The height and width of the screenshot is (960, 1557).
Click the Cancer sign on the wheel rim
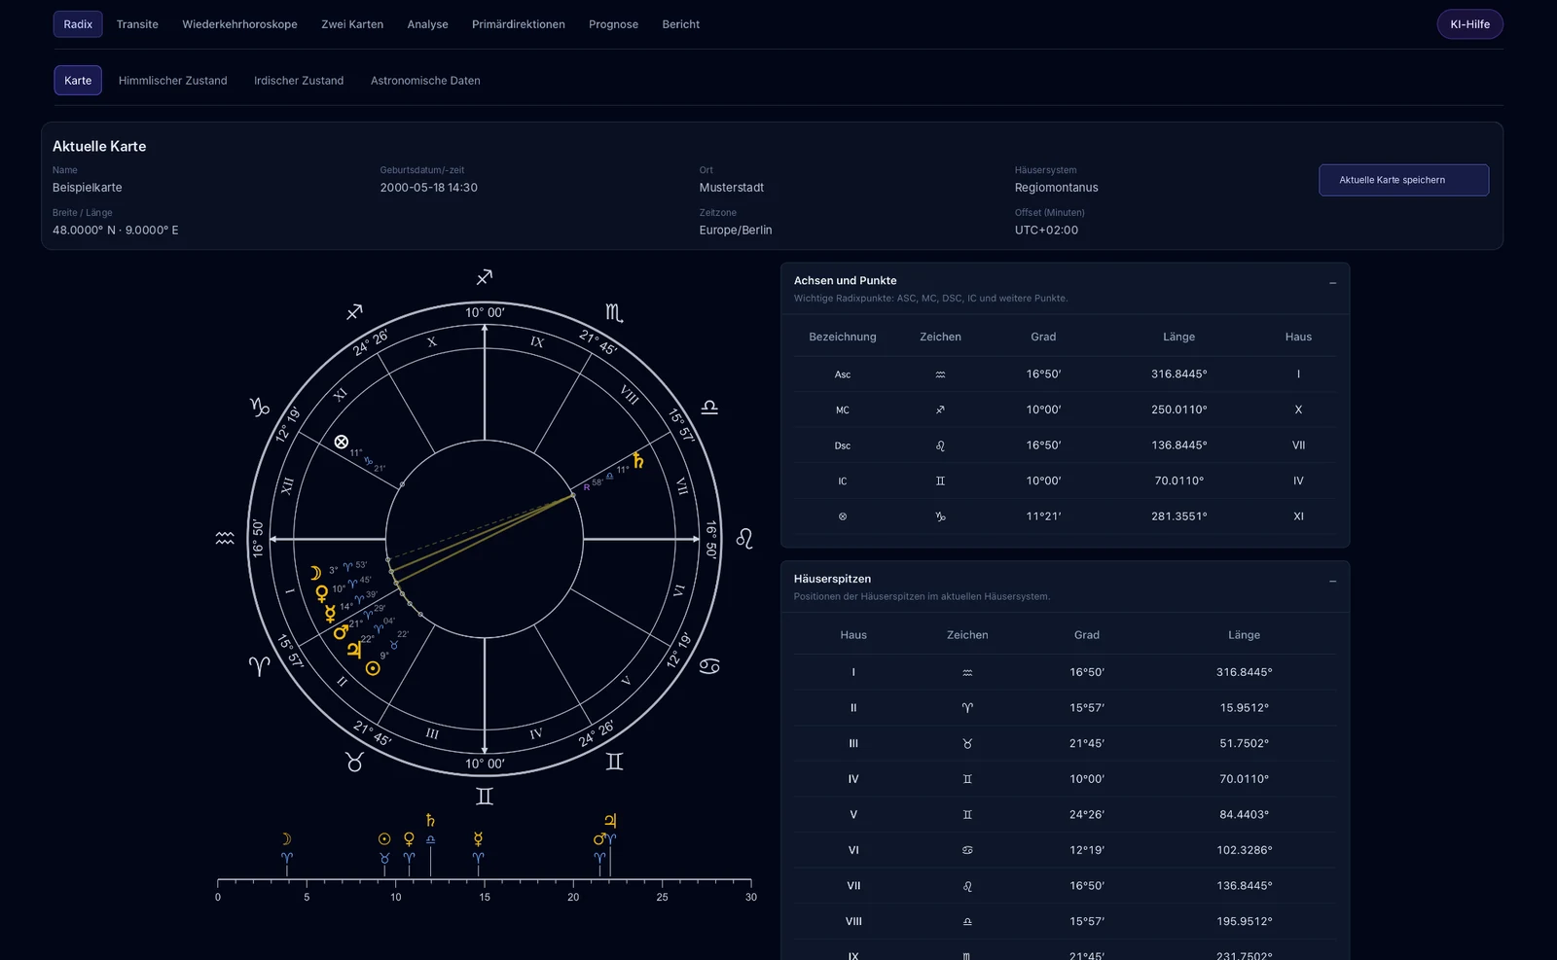point(709,666)
